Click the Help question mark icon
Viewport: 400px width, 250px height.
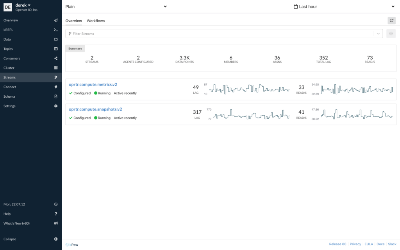[56, 214]
